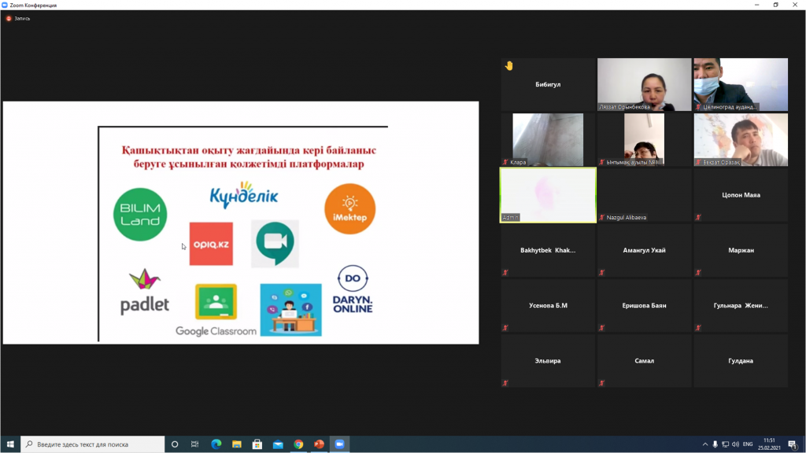Launch Google Chrome from the taskbar

[x=298, y=444]
